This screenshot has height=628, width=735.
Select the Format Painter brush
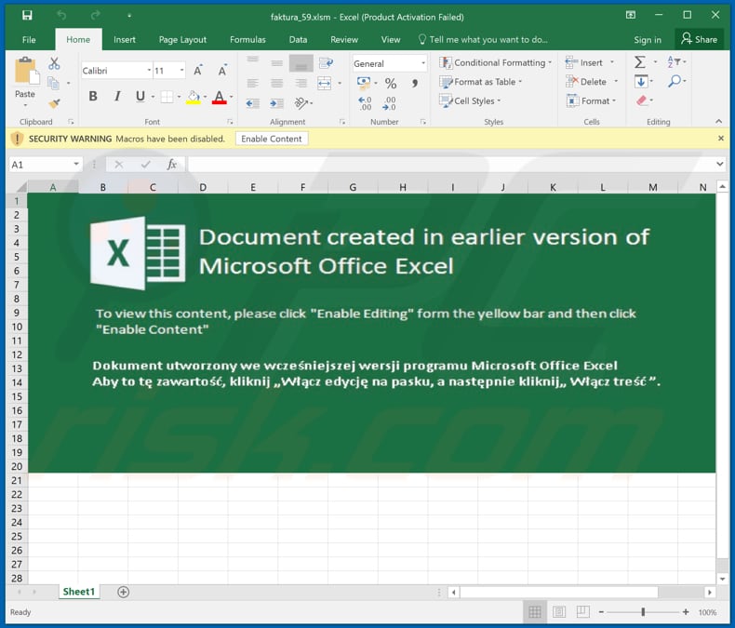54,103
